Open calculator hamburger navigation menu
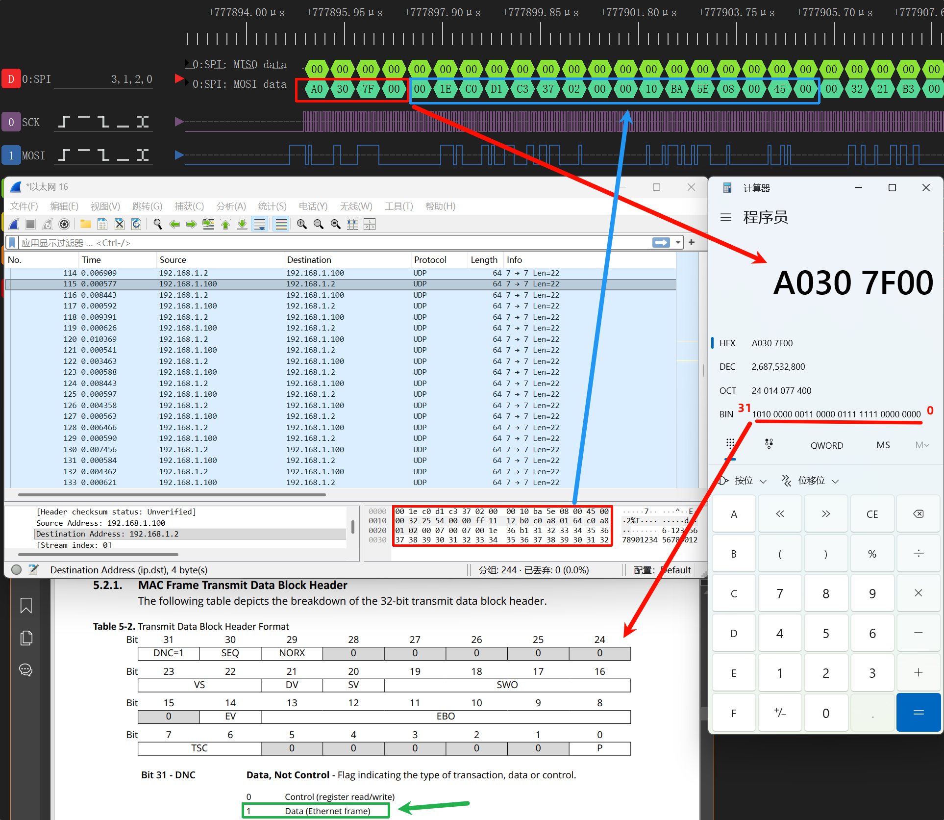This screenshot has width=944, height=820. click(726, 217)
